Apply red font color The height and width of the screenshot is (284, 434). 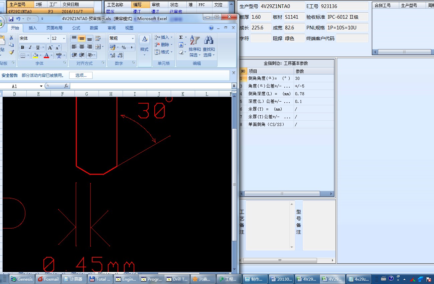[46, 55]
